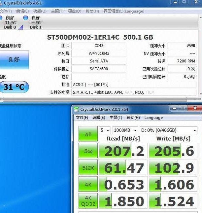This screenshot has height=213, width=202.
Task: Open 编辑(E) menu in CrystalDiskInfo
Action: tap(22, 11)
